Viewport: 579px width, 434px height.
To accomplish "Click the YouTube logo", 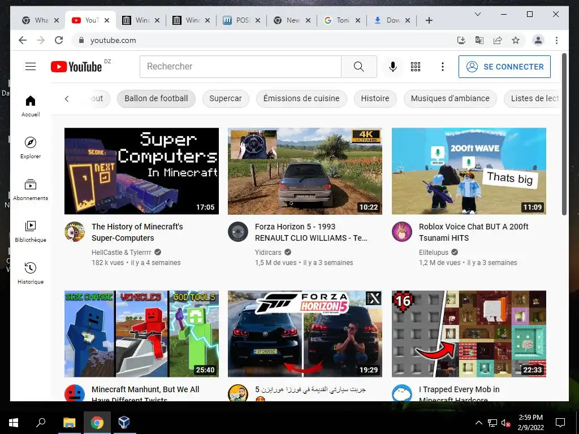I will coord(76,67).
